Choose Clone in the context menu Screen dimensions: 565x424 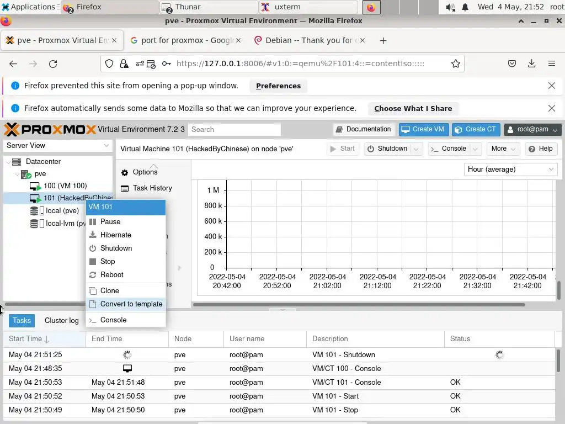(x=126, y=290)
